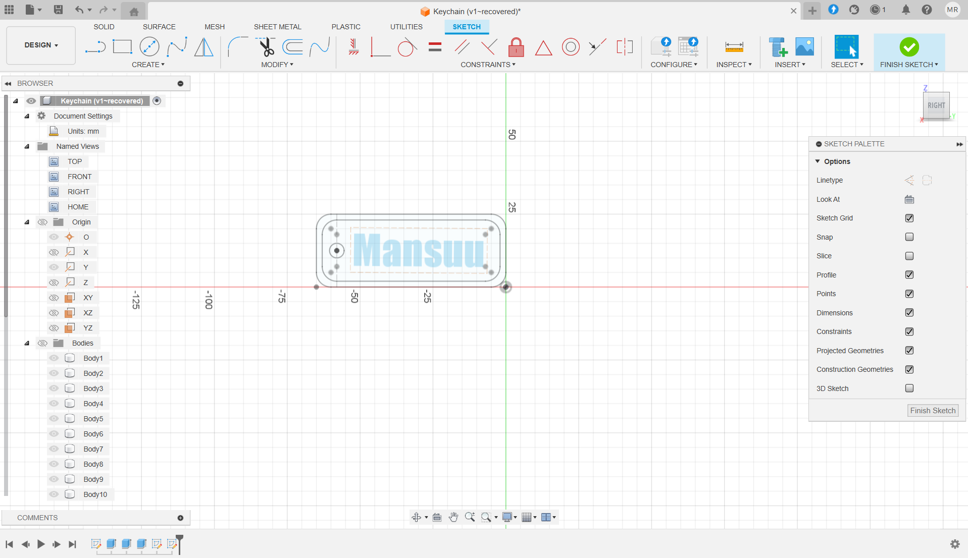The height and width of the screenshot is (558, 968).
Task: Play the timeline
Action: coord(41,544)
